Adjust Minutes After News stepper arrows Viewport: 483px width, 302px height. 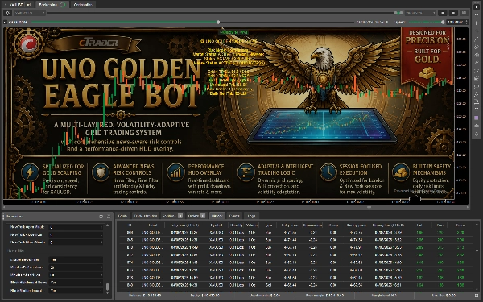tap(101, 275)
